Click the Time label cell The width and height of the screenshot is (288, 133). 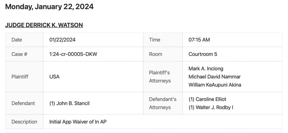[x=155, y=40]
